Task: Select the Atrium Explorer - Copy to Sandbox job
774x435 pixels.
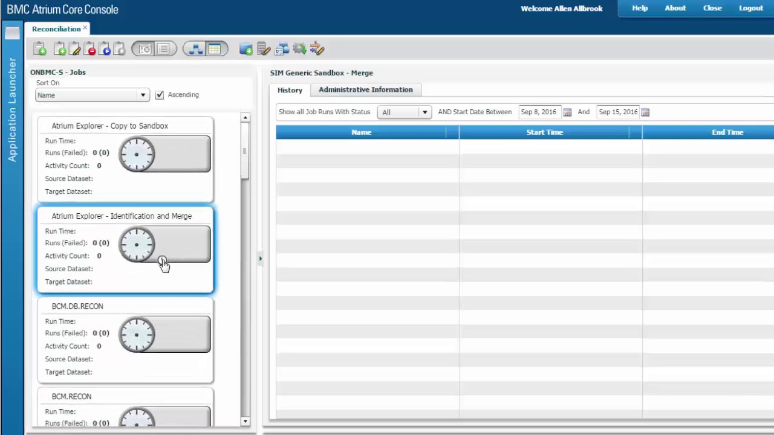Action: click(125, 159)
